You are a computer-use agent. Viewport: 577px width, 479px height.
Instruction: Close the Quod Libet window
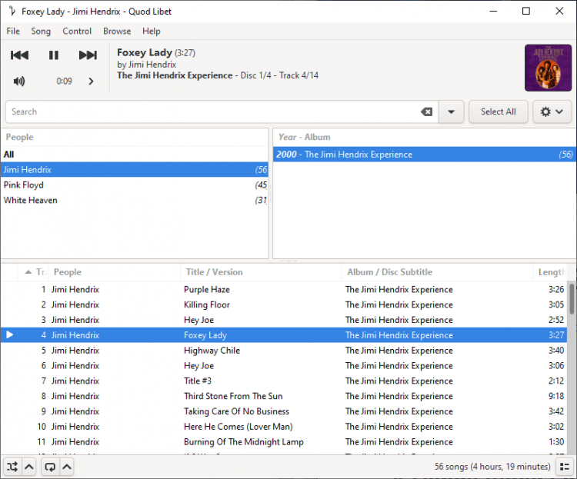559,12
